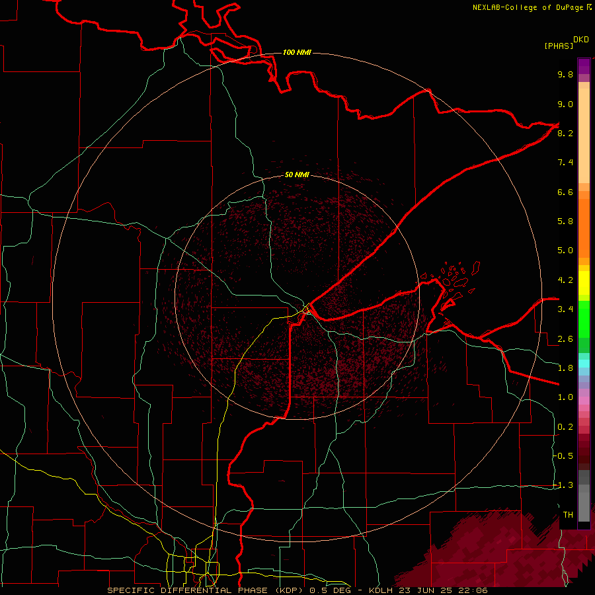Select the 50 NMI range ring label
595x595 pixels.
coord(297,175)
